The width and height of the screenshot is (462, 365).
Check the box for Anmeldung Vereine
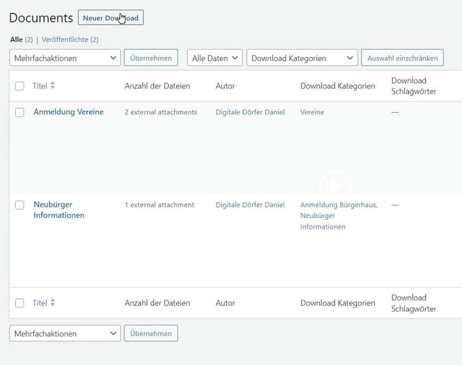pos(20,112)
